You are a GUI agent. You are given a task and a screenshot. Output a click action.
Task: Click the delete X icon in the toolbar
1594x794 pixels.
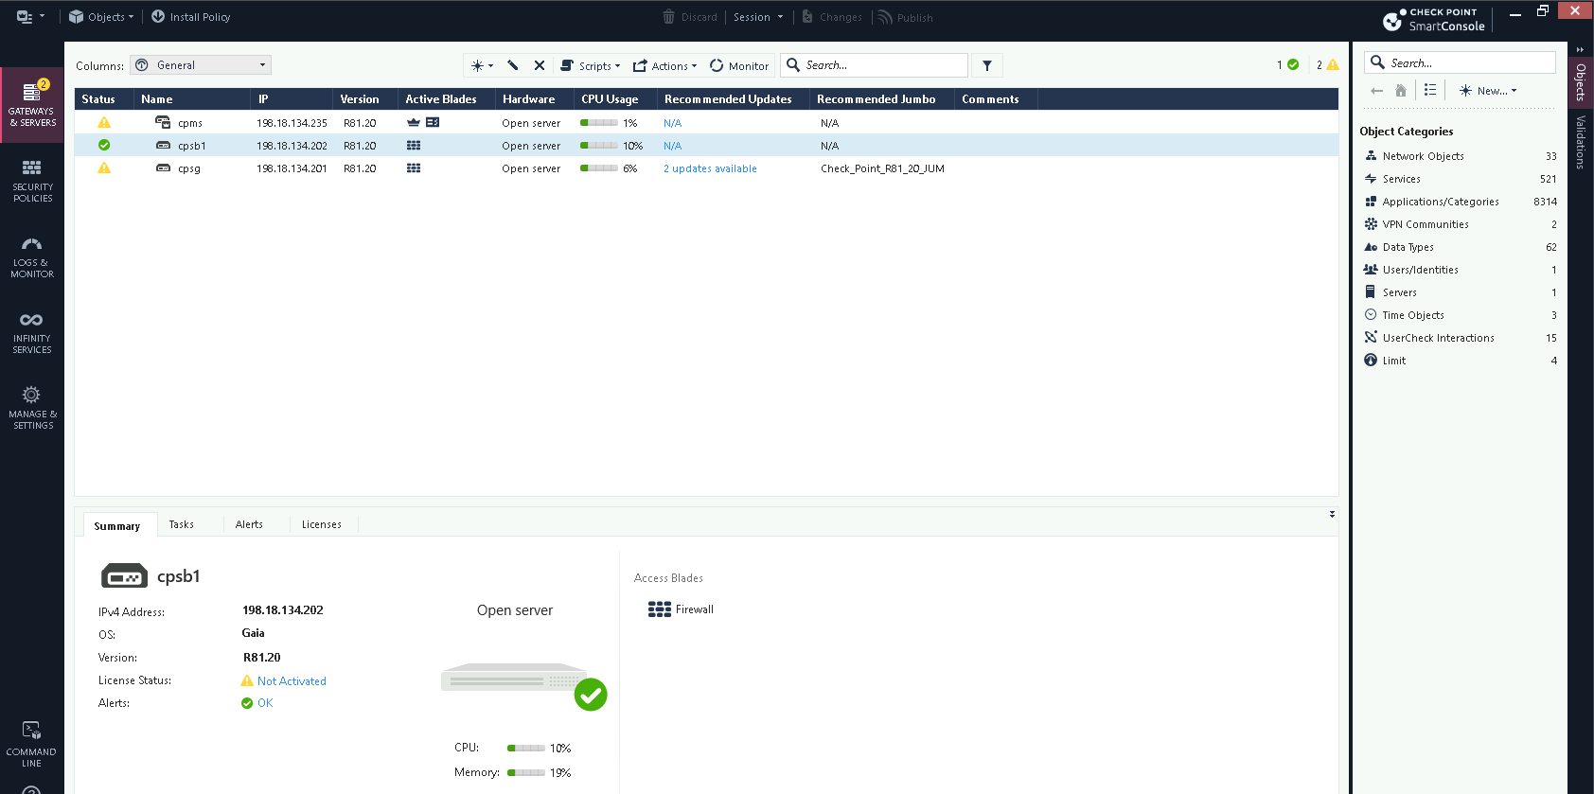[540, 65]
